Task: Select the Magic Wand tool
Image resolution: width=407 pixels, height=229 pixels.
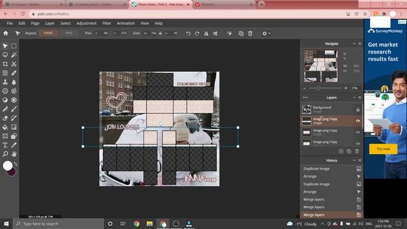Action: (14, 55)
